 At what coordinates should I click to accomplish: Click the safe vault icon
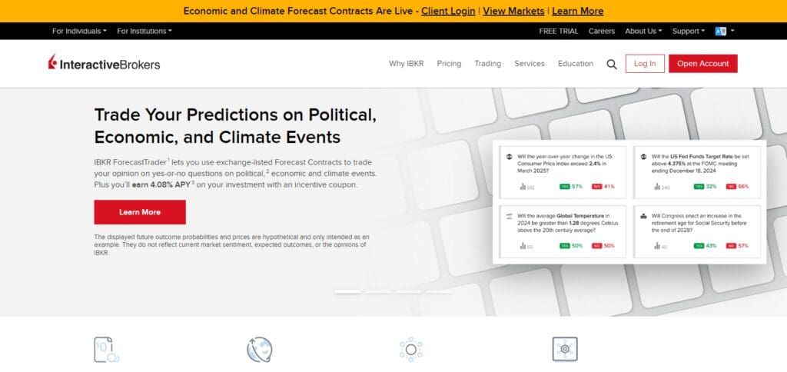pyautogui.click(x=565, y=350)
